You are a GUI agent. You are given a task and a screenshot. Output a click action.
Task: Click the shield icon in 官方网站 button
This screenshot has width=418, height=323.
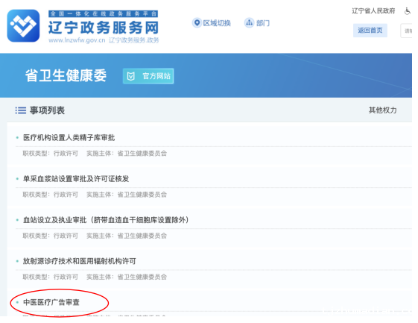(131, 76)
